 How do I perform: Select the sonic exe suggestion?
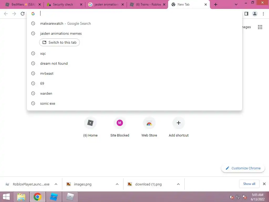[x=134, y=103]
